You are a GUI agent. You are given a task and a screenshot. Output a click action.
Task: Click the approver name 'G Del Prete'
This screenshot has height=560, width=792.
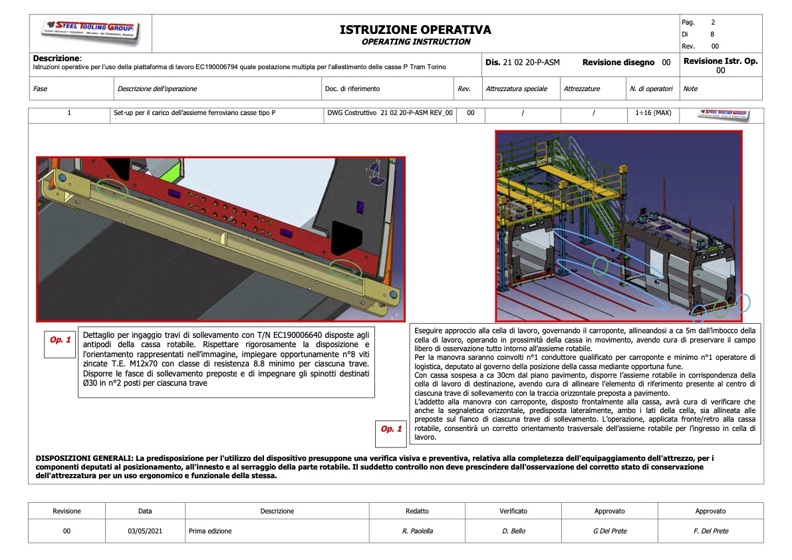click(610, 531)
